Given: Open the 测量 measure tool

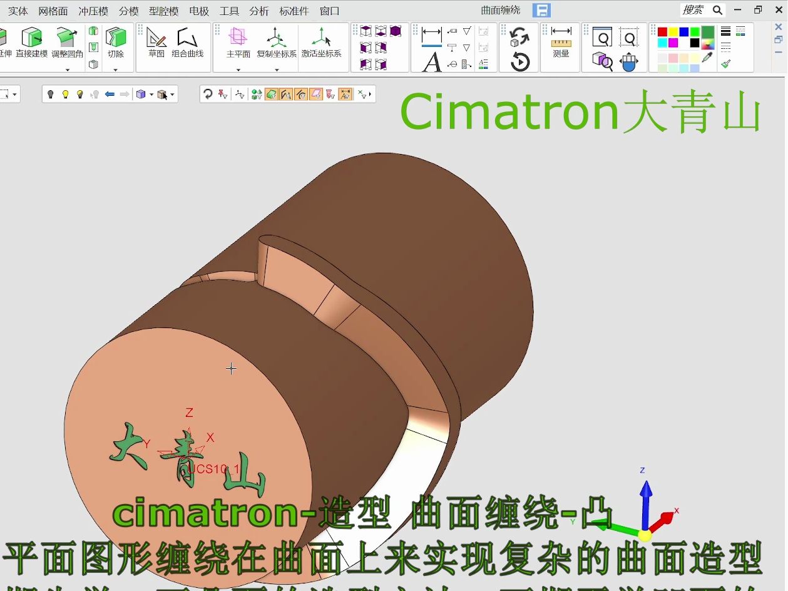Looking at the screenshot, I should [561, 43].
